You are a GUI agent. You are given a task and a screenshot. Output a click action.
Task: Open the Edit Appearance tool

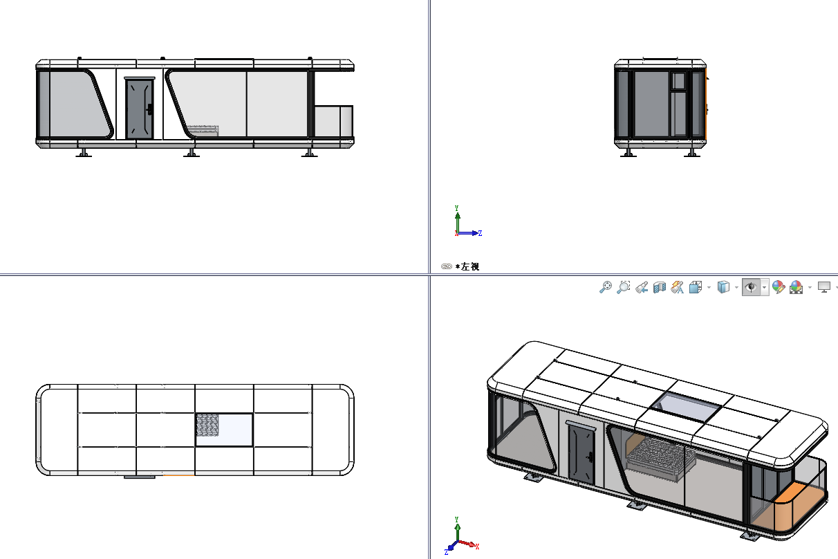point(779,287)
